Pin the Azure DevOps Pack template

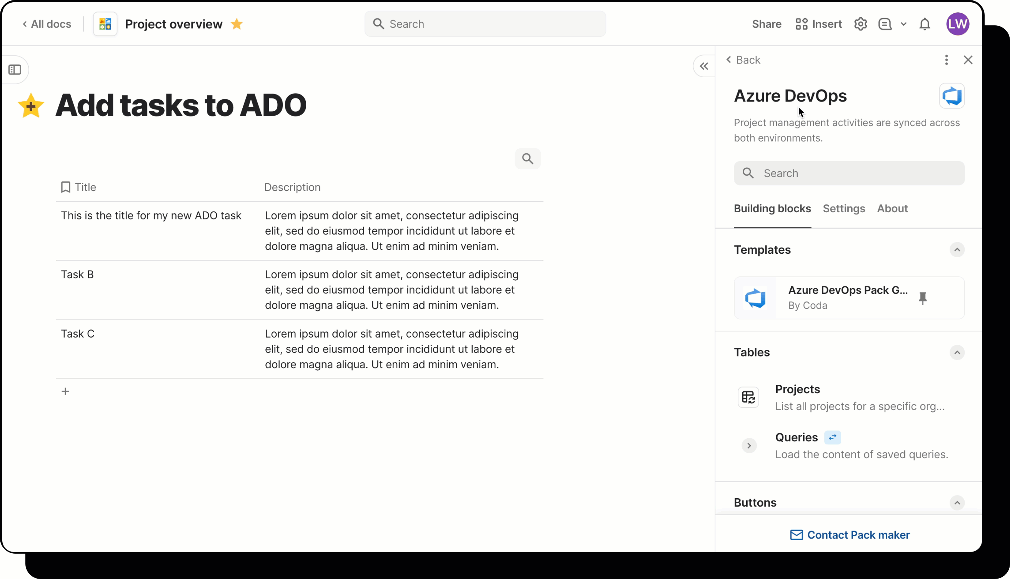click(x=923, y=298)
